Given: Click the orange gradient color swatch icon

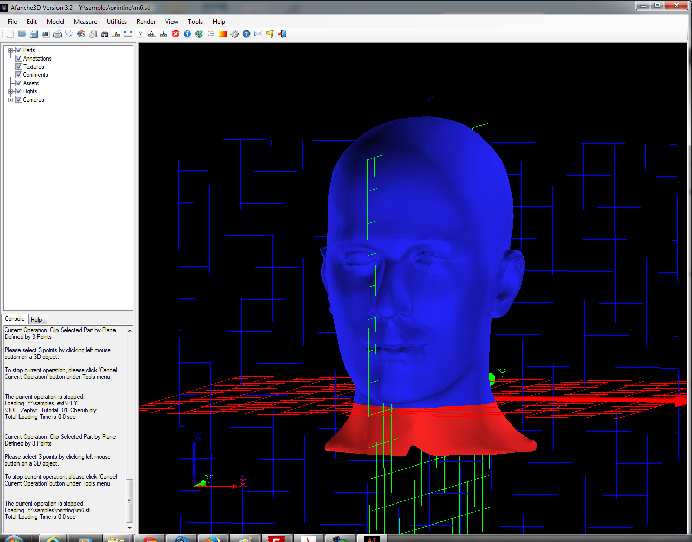Looking at the screenshot, I should coord(223,34).
